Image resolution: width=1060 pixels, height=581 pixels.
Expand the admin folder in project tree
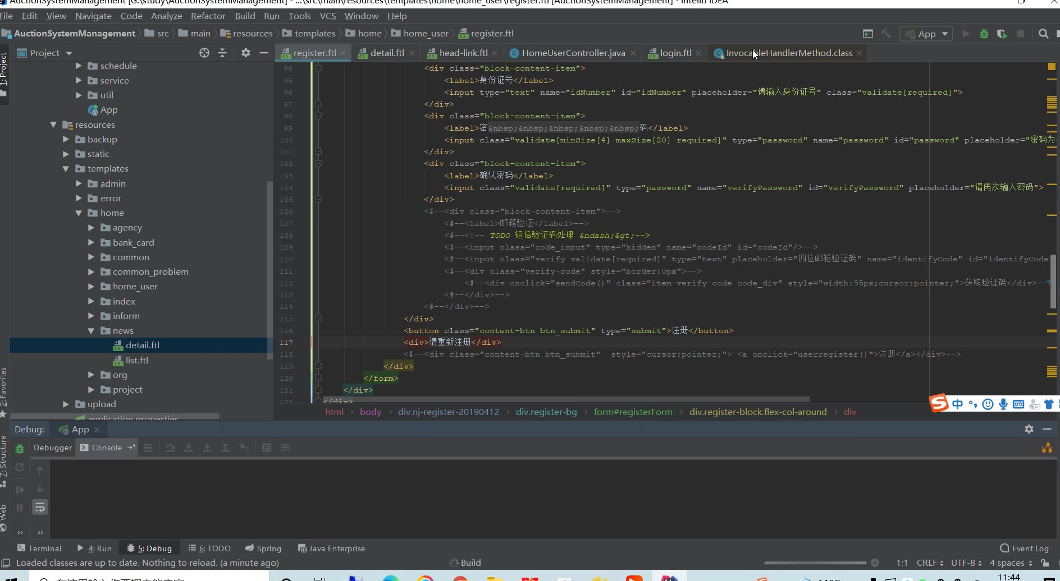tap(79, 183)
